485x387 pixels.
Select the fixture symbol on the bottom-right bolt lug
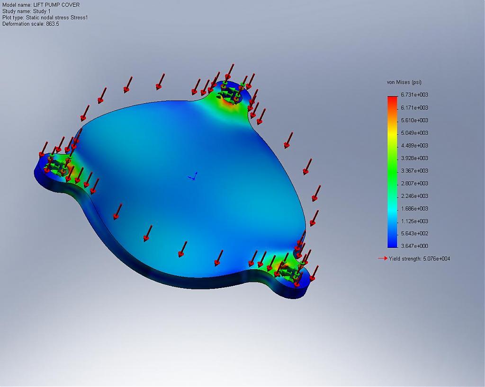[290, 272]
